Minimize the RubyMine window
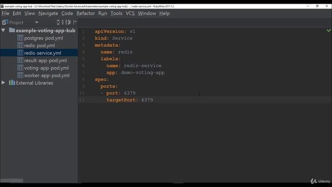This screenshot has width=332, height=187. pyautogui.click(x=308, y=6)
